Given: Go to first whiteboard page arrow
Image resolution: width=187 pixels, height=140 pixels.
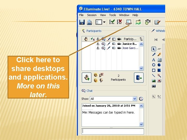Looking at the screenshot, I should (x=156, y=40).
